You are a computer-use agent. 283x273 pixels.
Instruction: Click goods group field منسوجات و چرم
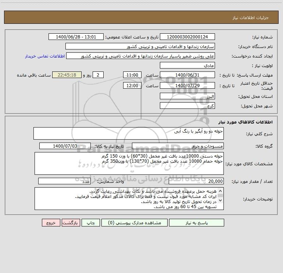[178, 146]
